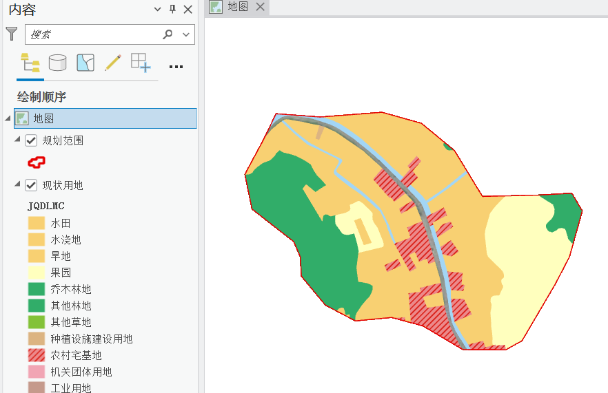Viewport: 608px width, 393px height.
Task: Open the search box dropdown arrow
Action: coord(186,34)
